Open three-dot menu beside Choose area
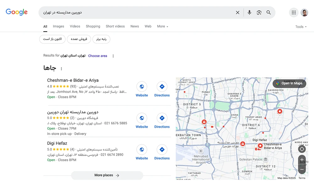 pyautogui.click(x=113, y=56)
